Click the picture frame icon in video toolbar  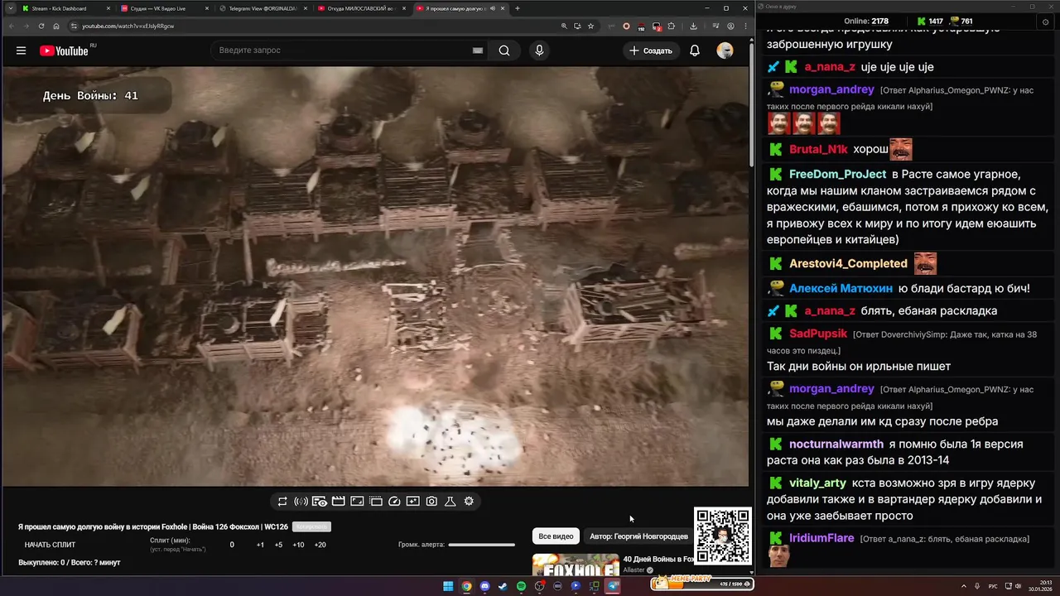pos(357,502)
